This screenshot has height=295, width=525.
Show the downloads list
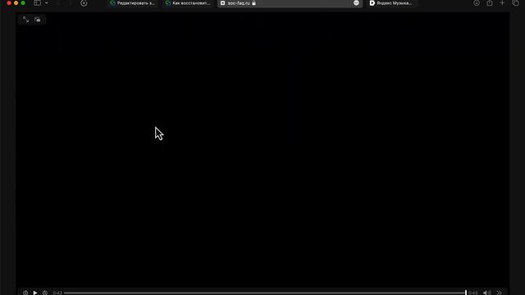[x=477, y=3]
